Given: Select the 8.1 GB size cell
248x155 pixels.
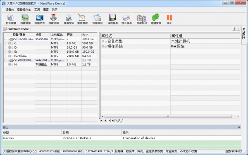Looking at the screenshot, I should click(86, 56).
